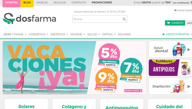Open the Salud dropdown menu

tap(94, 34)
